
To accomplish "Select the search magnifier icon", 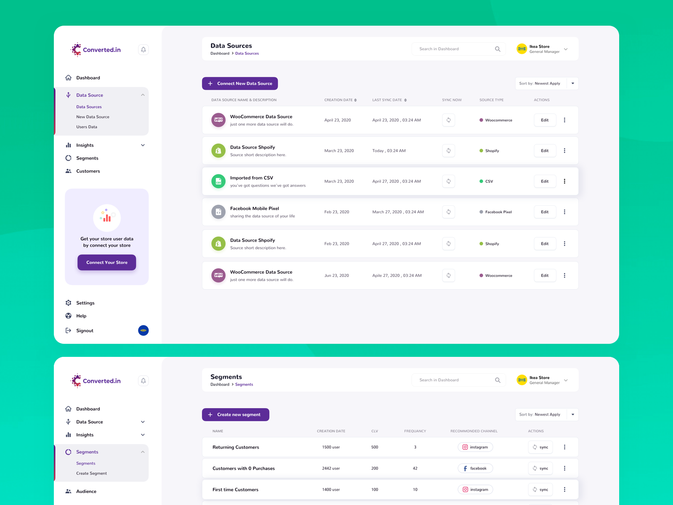I will [x=498, y=49].
